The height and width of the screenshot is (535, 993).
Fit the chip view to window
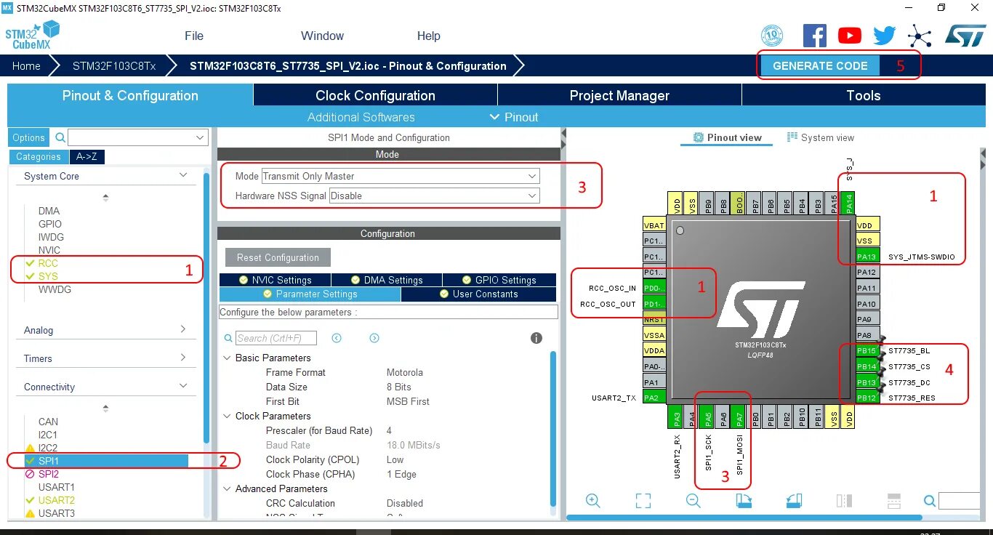(x=643, y=500)
